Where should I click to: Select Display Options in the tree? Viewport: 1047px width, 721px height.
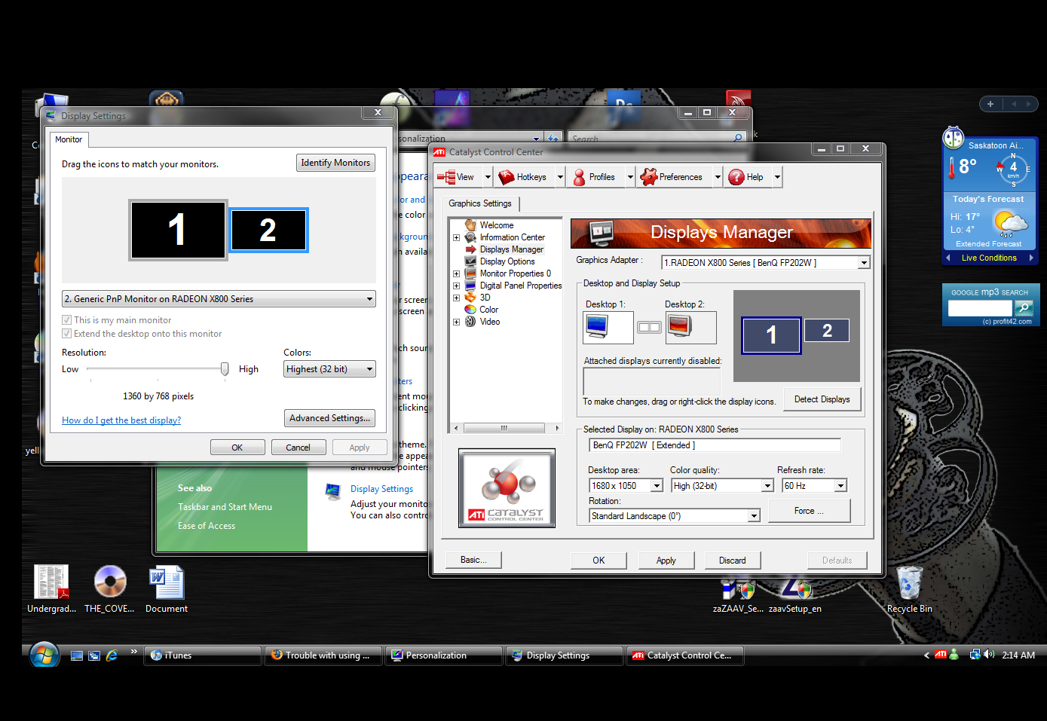pyautogui.click(x=507, y=261)
